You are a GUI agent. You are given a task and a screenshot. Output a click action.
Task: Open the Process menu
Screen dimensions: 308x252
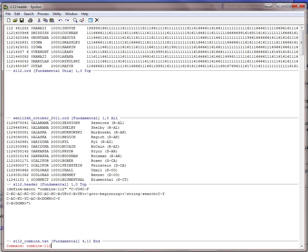coord(43,14)
